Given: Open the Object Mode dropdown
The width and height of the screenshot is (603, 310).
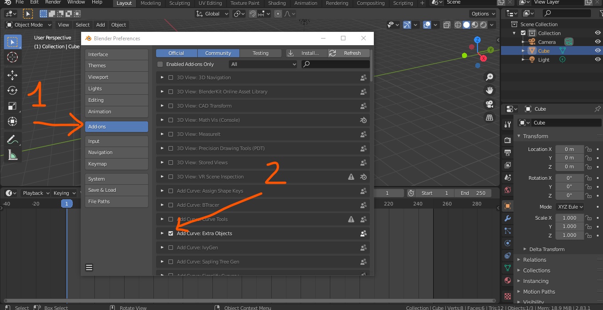Looking at the screenshot, I should (29, 25).
